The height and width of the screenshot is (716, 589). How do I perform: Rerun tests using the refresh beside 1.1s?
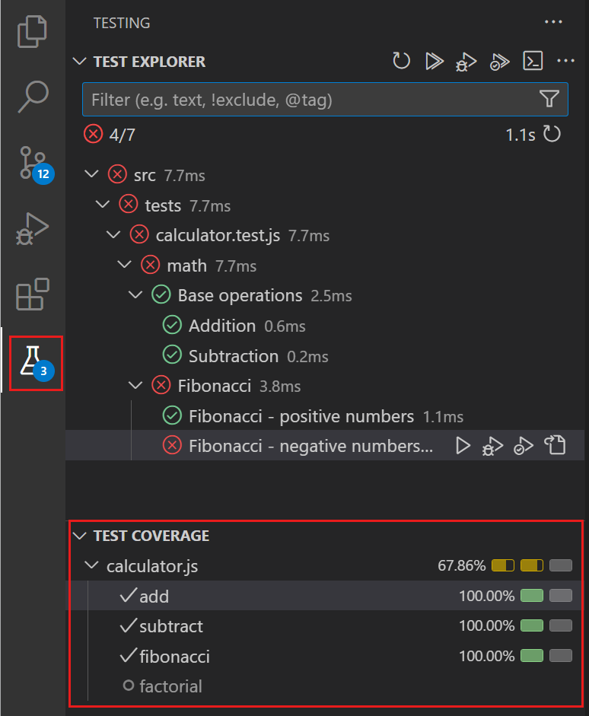(x=552, y=134)
